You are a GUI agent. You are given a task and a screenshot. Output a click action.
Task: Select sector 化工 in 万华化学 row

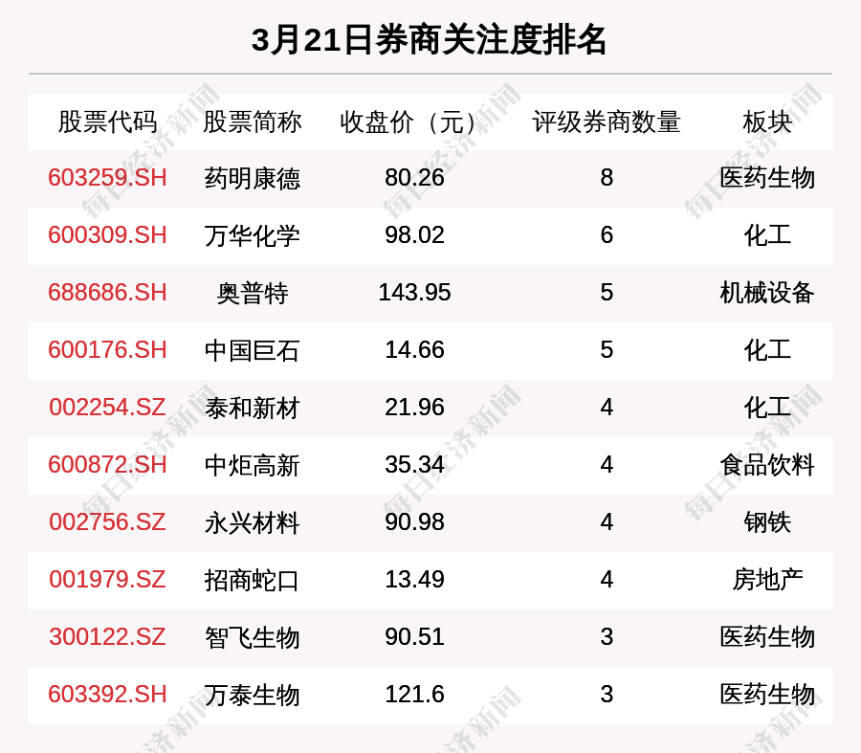point(767,235)
